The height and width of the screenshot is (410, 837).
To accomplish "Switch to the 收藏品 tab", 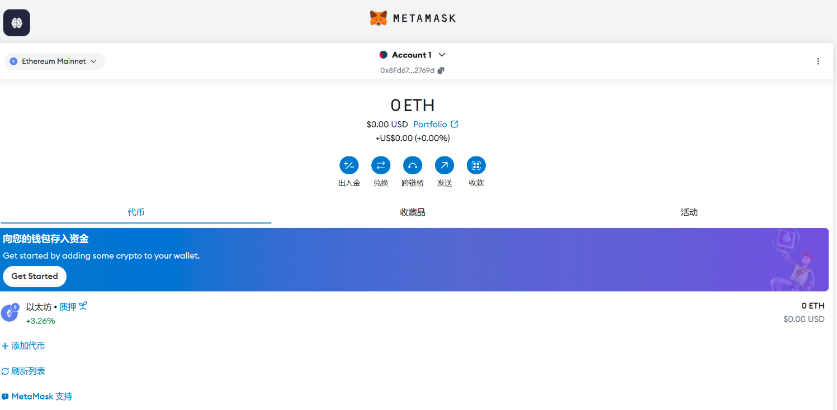I will (x=413, y=212).
